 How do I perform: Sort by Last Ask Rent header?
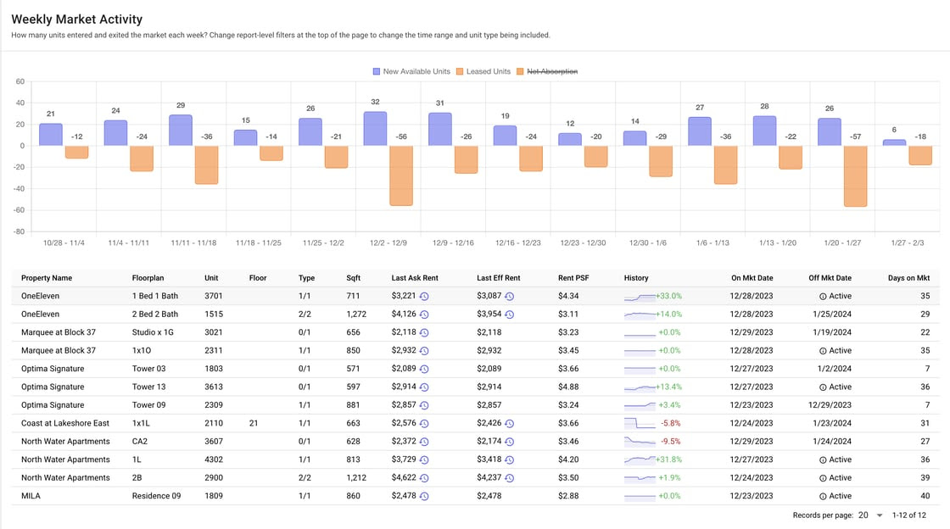point(415,278)
